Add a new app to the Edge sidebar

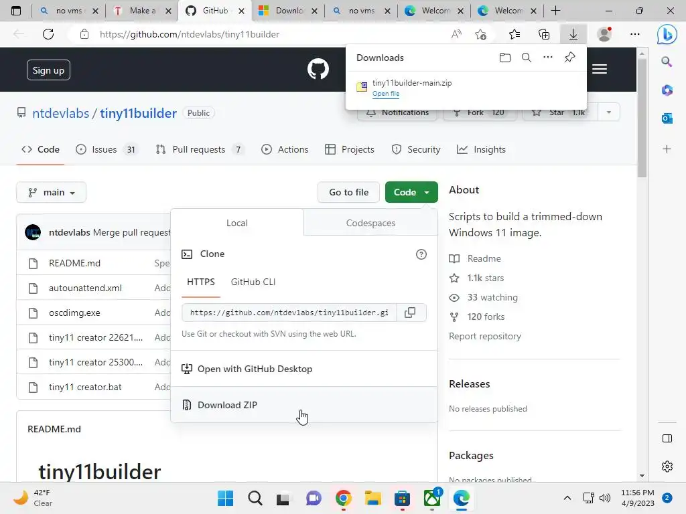tap(667, 149)
